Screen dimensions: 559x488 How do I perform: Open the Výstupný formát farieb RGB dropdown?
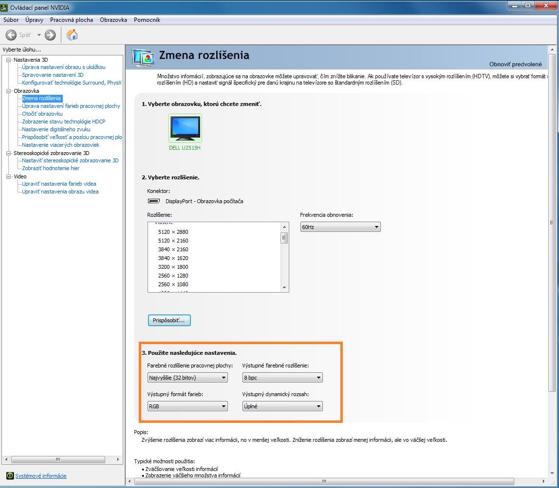[187, 406]
